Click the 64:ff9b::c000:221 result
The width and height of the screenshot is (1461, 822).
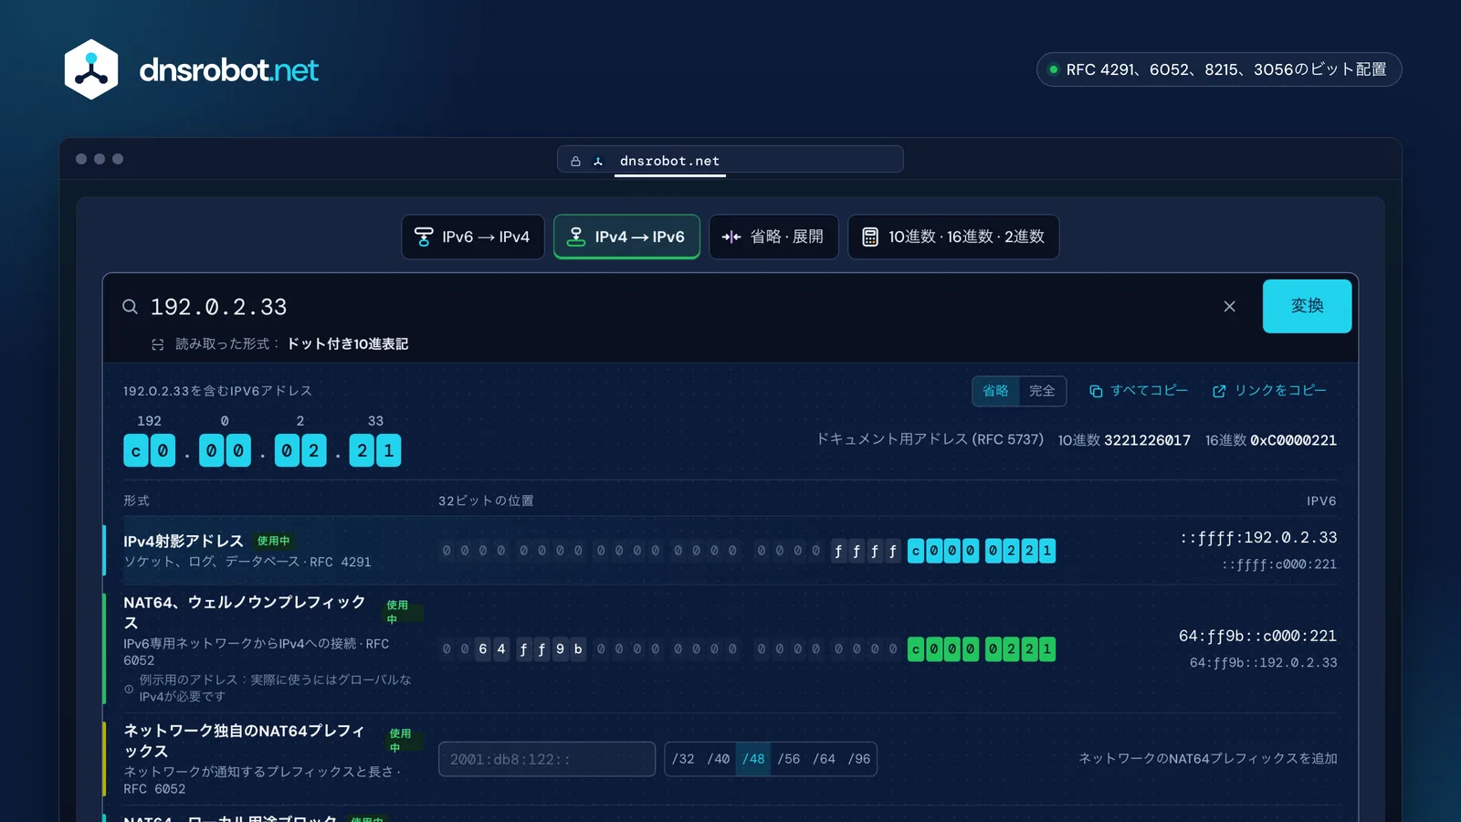(1257, 636)
